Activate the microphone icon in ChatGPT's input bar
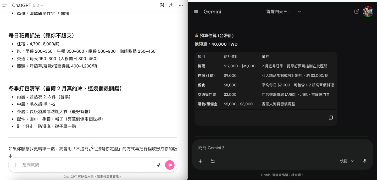The image size is (377, 180). (159, 165)
